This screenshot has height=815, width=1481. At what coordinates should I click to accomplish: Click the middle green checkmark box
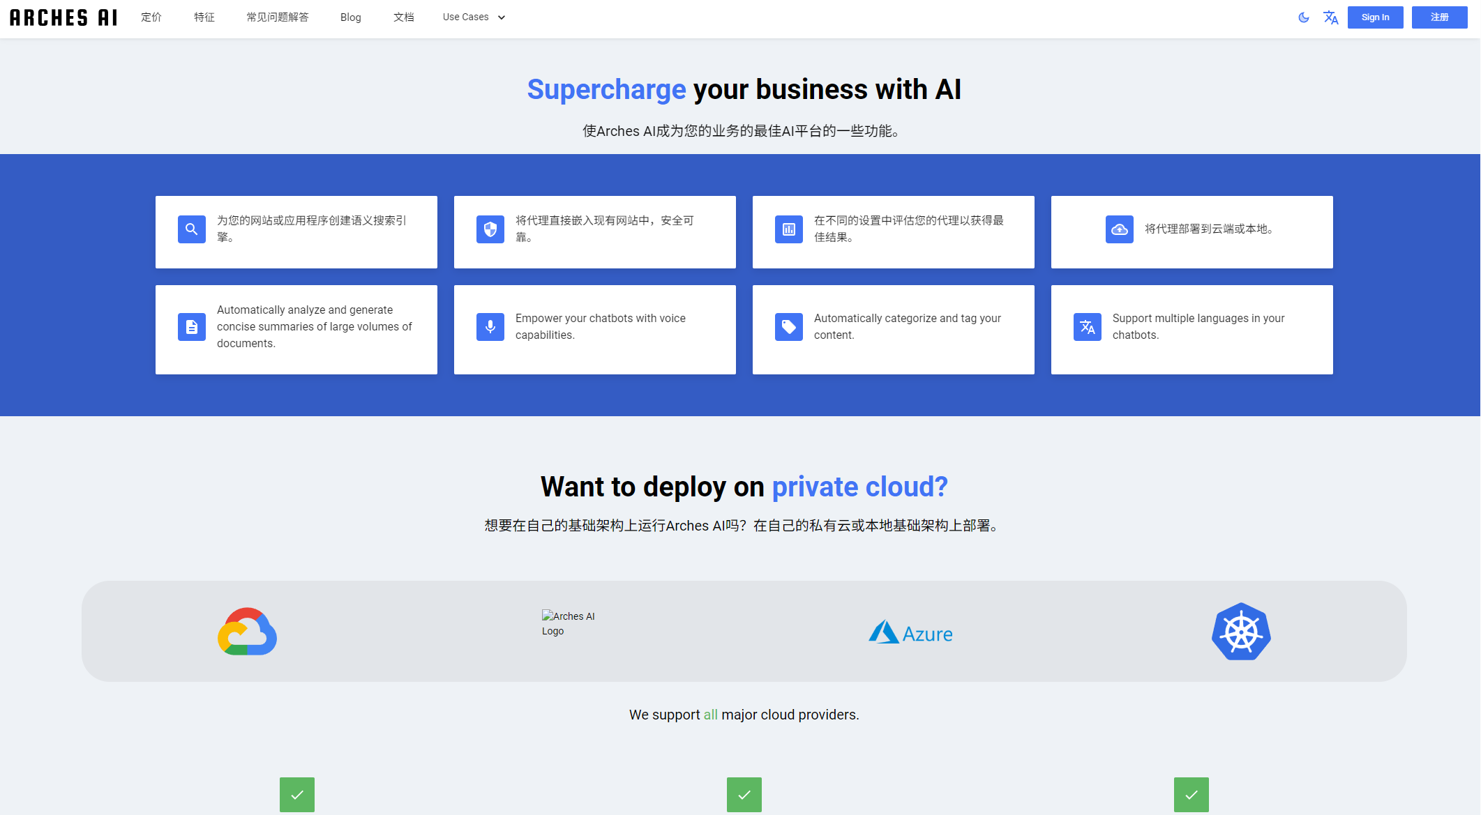(744, 795)
